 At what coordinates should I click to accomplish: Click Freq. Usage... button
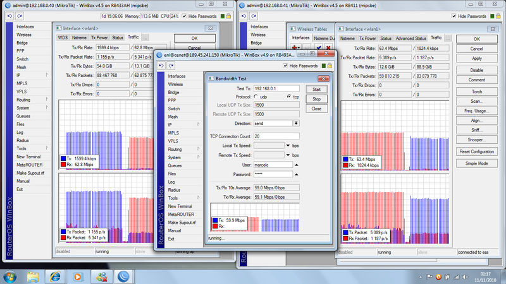(477, 111)
